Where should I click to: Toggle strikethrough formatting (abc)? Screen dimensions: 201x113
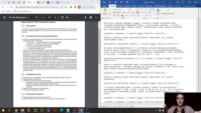pos(123,12)
